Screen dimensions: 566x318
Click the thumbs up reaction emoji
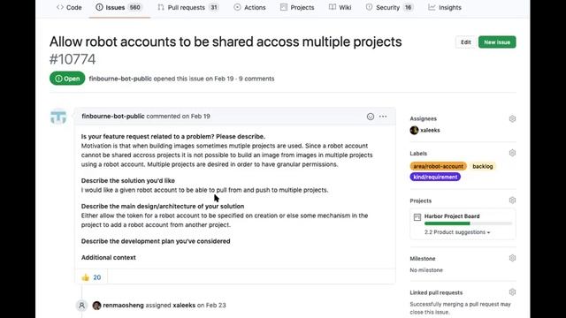pyautogui.click(x=86, y=277)
